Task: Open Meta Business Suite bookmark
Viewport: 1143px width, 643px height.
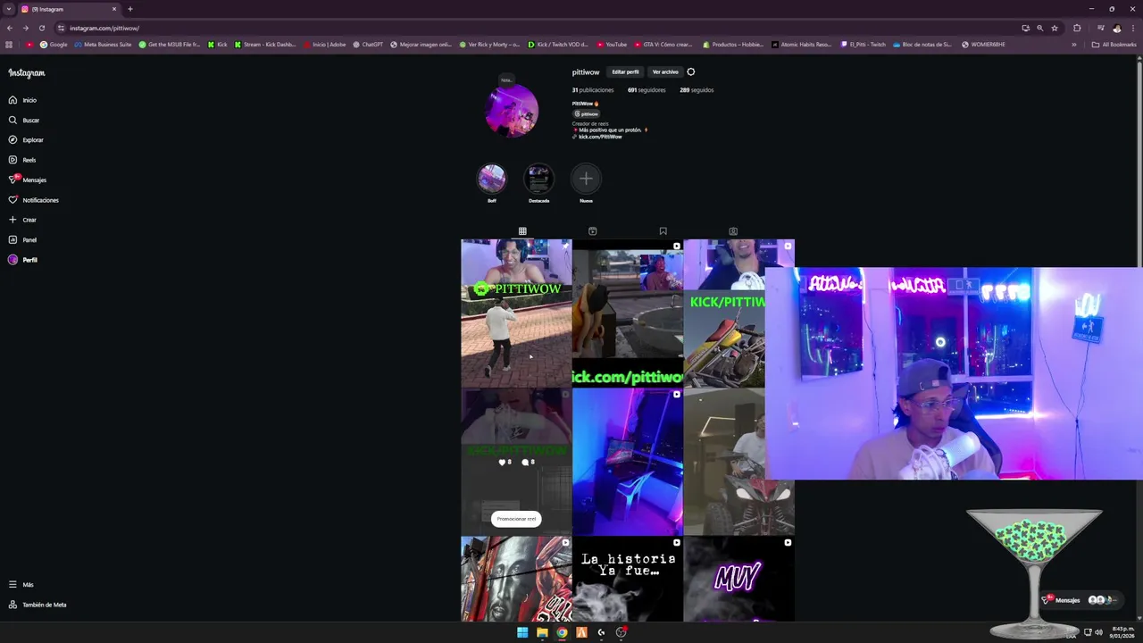Action: (103, 45)
